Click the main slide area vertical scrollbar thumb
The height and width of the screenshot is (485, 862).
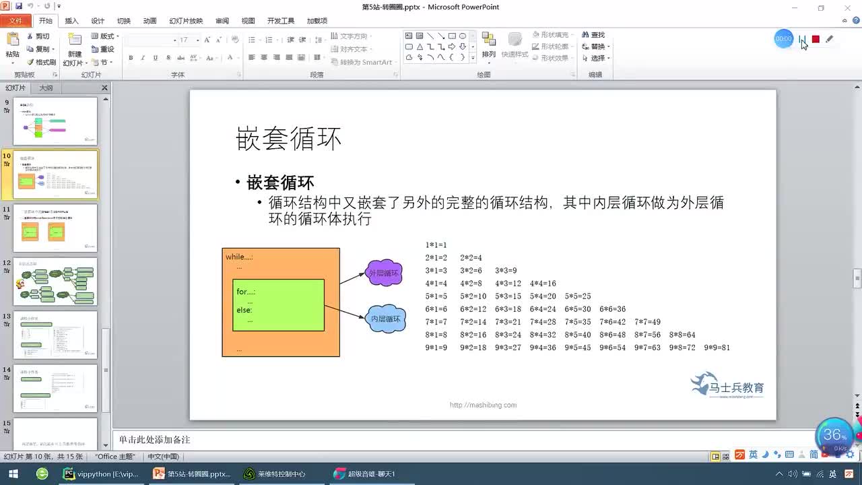coord(857,278)
